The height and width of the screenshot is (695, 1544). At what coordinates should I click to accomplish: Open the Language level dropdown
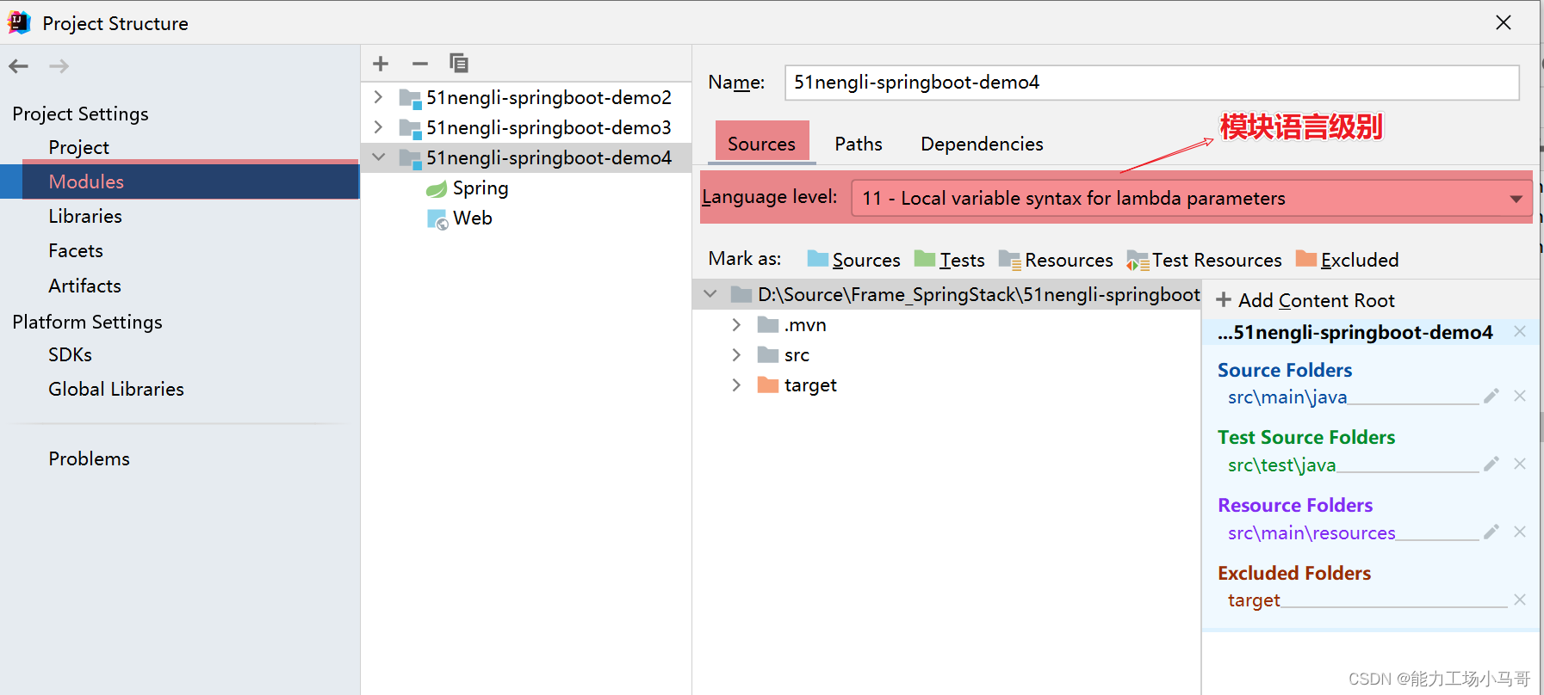1516,199
